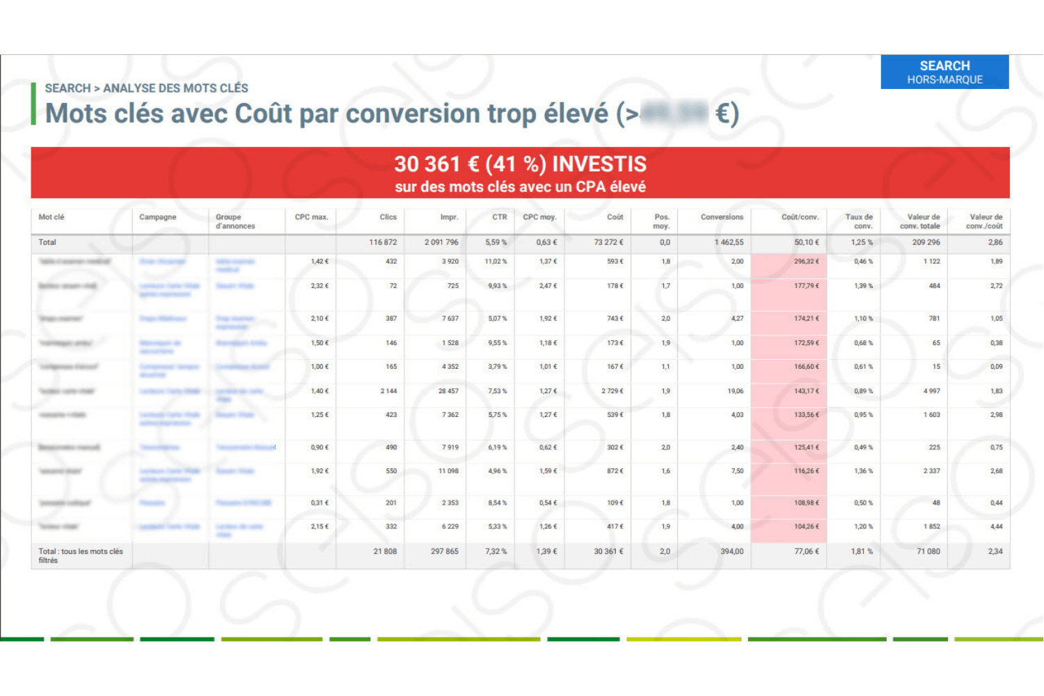This screenshot has height=696, width=1044.
Task: Select the total clicks value 116 872
Action: pos(383,242)
